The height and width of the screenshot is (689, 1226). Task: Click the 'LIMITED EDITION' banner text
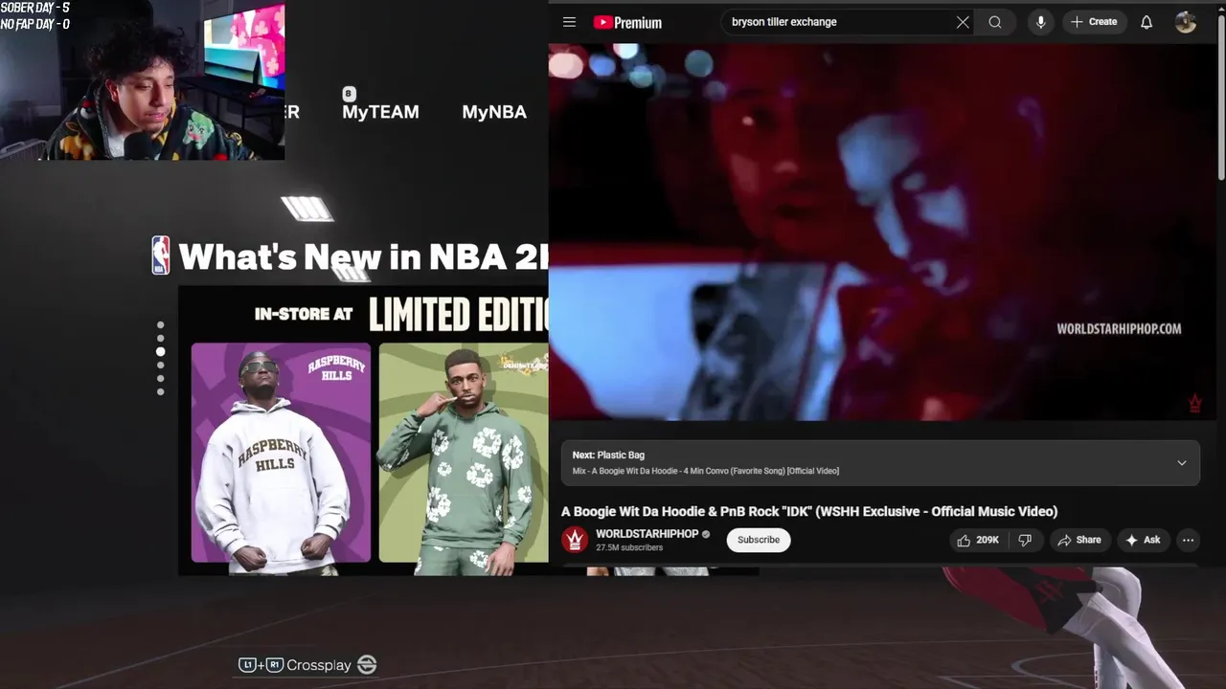tap(459, 315)
